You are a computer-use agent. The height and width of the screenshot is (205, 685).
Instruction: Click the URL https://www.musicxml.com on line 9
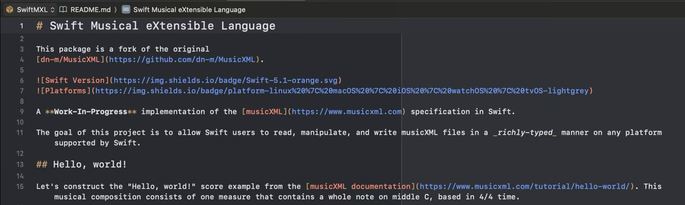[x=346, y=112]
